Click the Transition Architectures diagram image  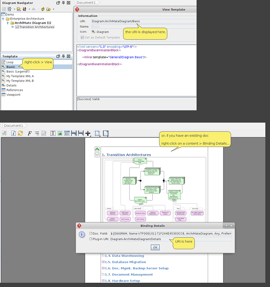pos(154,190)
